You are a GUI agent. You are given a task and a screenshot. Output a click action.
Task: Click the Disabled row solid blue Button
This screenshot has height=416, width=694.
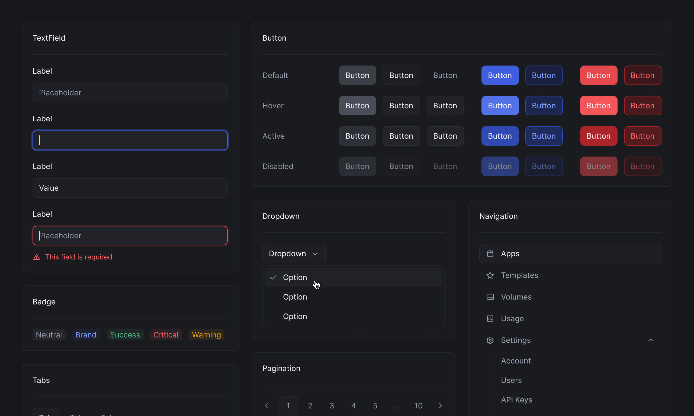tap(500, 166)
